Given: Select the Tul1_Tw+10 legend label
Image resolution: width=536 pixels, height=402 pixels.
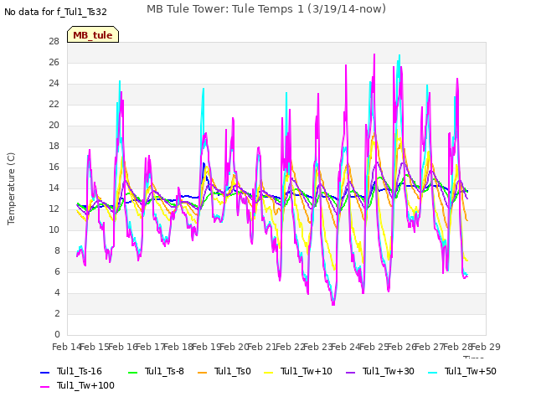Looking at the screenshot, I should 307,372.
